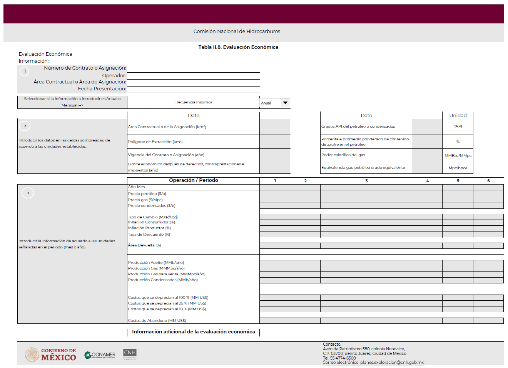Select the Grados API shaded value cell
The height and width of the screenshot is (368, 508).
pos(427,127)
